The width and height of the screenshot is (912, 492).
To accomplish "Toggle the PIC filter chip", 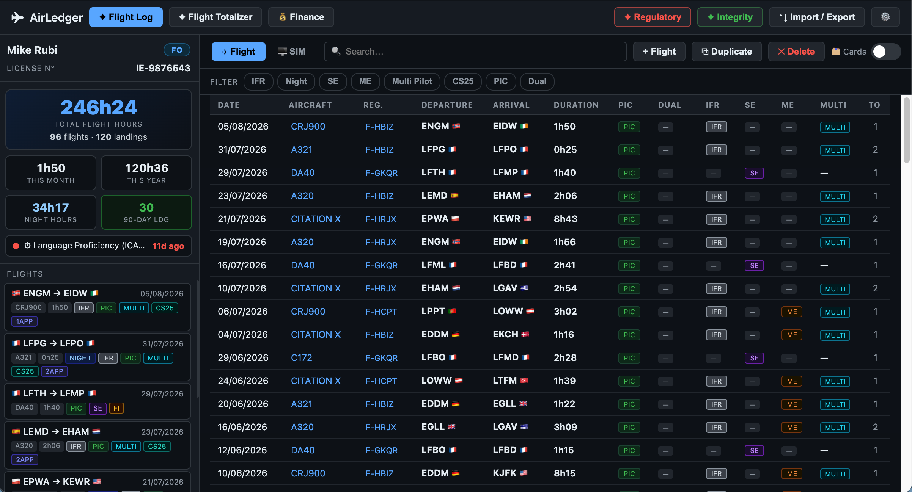I will click(x=501, y=81).
